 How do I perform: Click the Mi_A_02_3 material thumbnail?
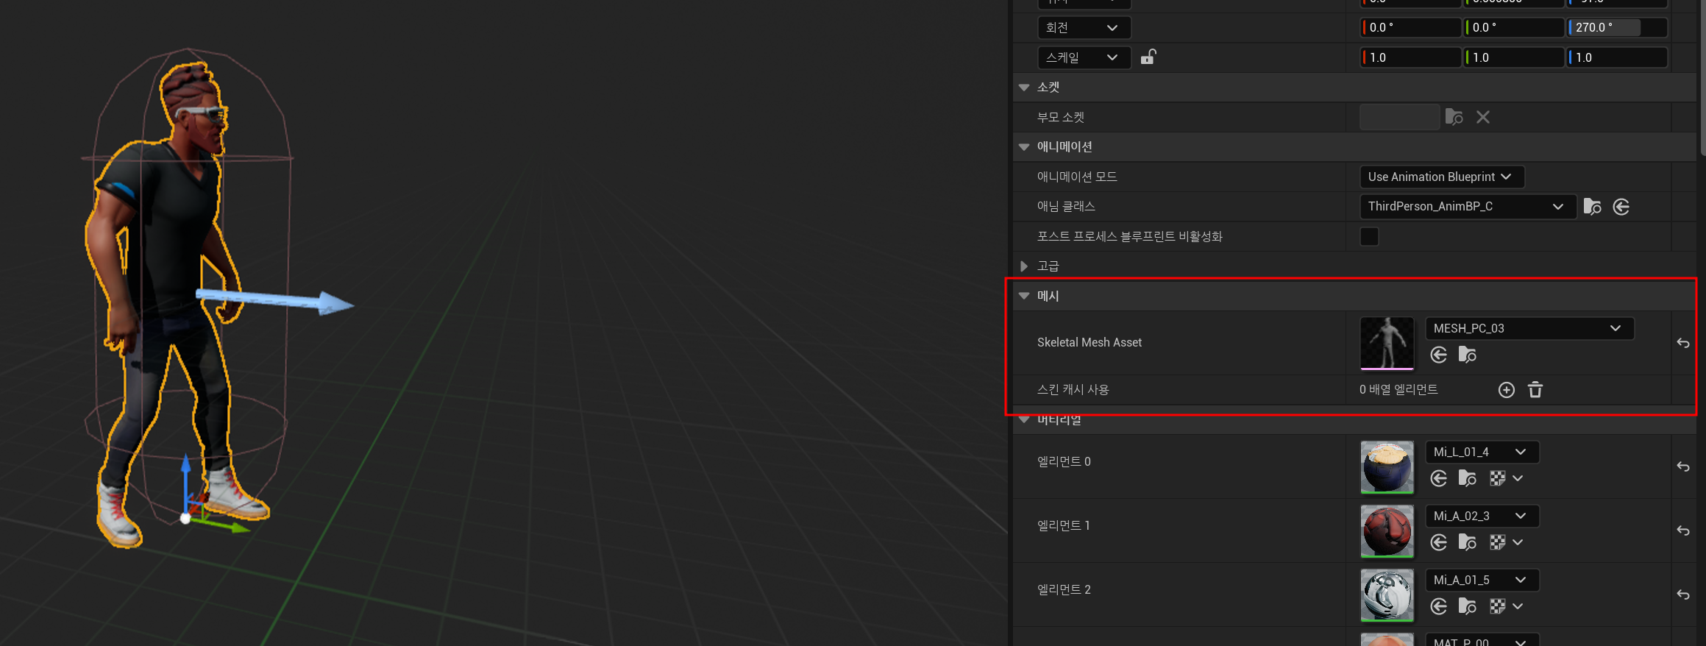point(1387,530)
